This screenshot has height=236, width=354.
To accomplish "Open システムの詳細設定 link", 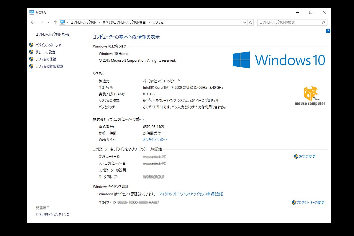I will pyautogui.click(x=49, y=66).
